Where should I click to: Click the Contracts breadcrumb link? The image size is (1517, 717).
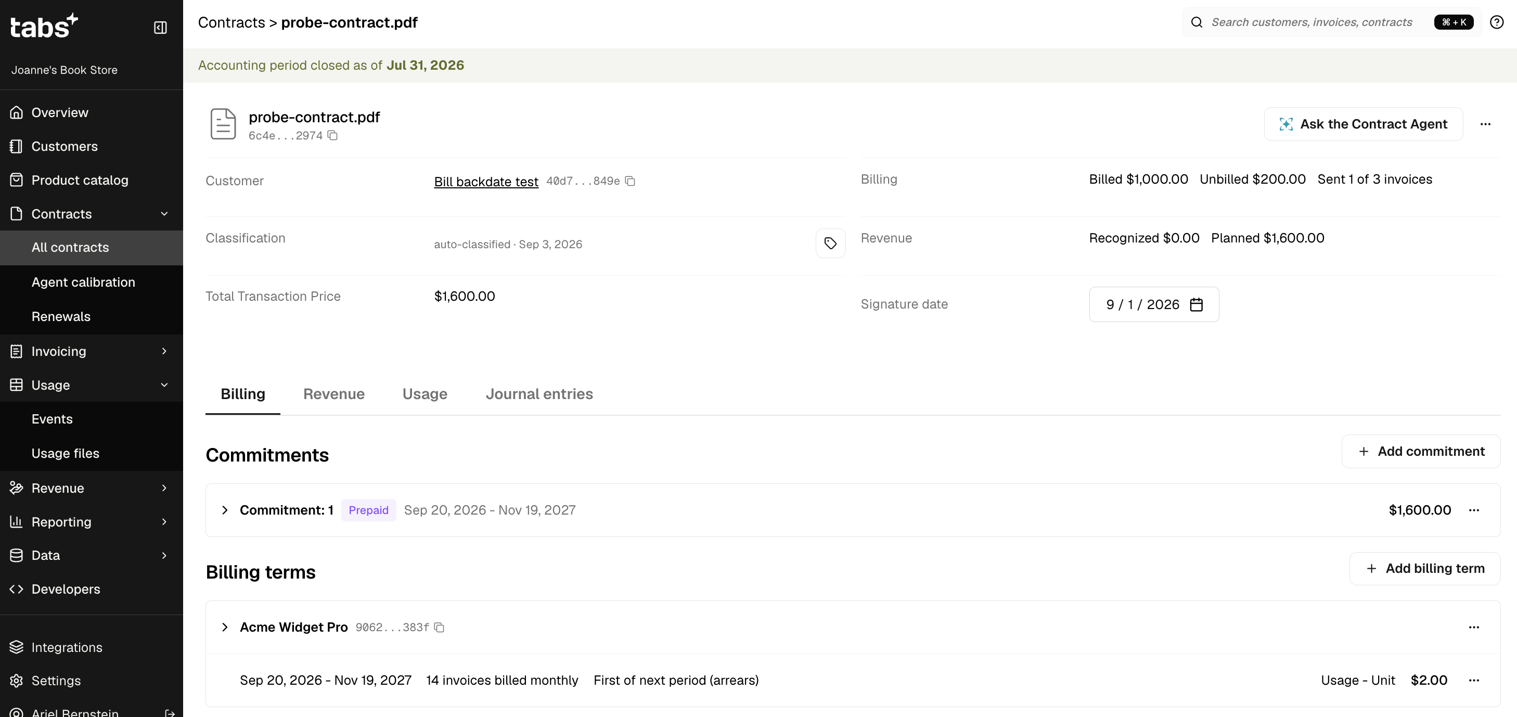tap(232, 22)
